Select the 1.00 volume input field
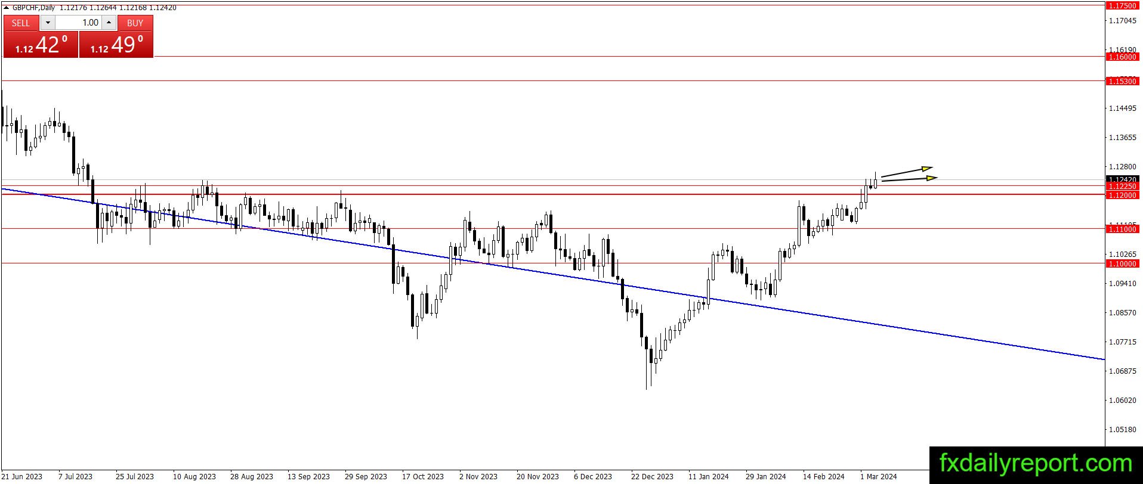 coord(78,23)
